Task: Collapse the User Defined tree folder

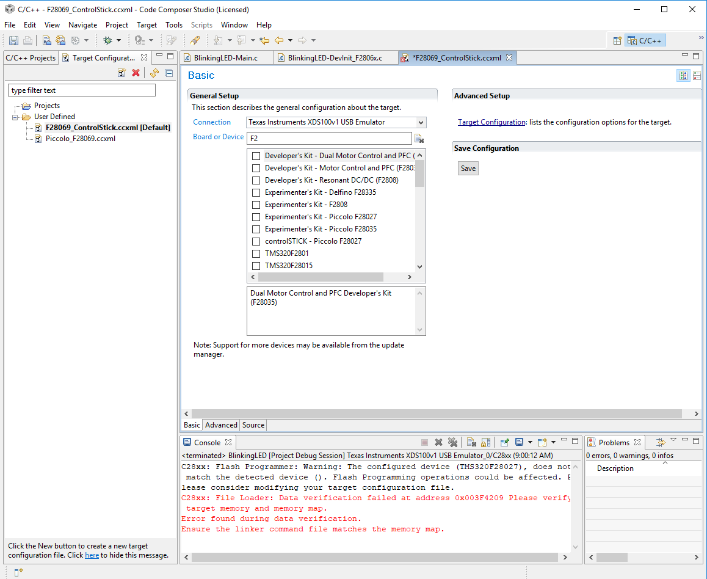Action: [16, 117]
